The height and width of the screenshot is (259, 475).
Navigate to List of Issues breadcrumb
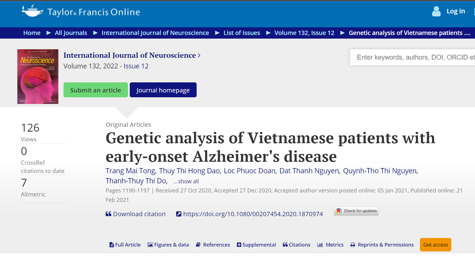pos(242,33)
